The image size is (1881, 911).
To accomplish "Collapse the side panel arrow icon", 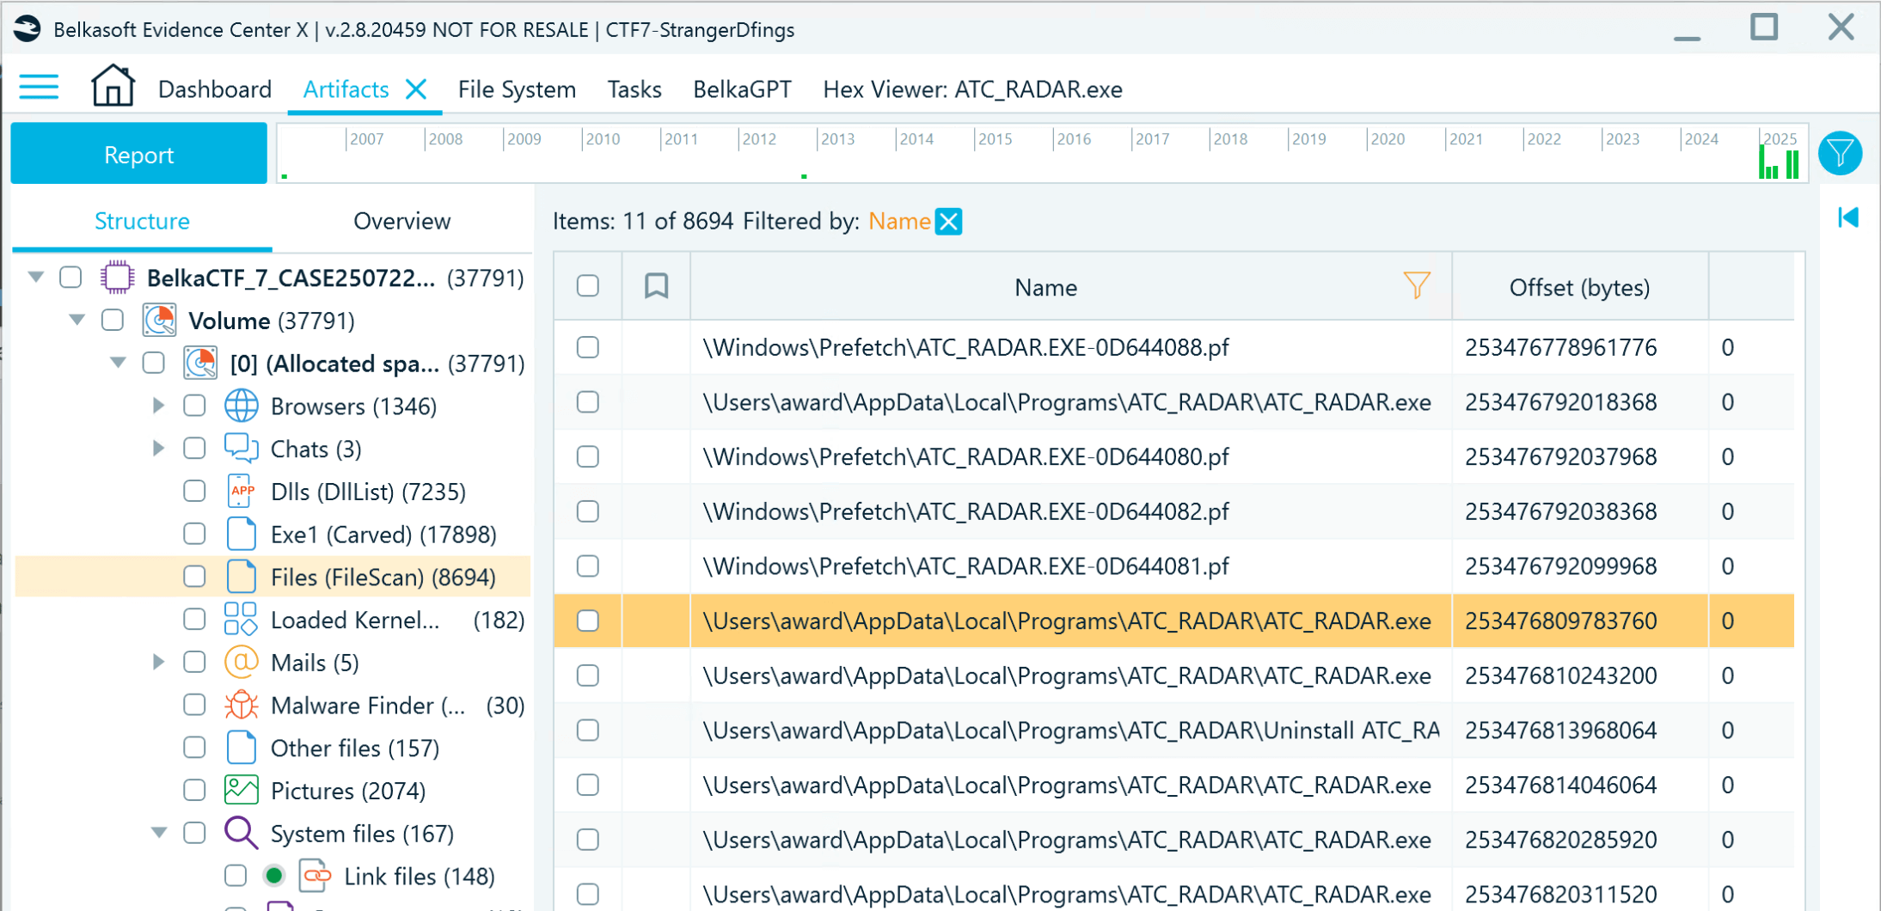I will pyautogui.click(x=1848, y=218).
